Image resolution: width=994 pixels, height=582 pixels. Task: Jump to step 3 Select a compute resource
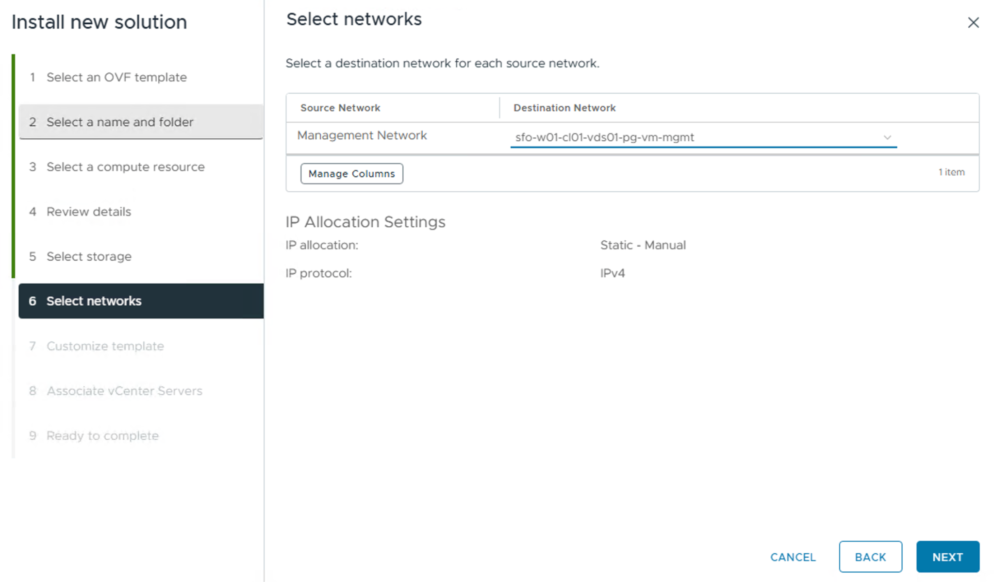click(x=125, y=167)
